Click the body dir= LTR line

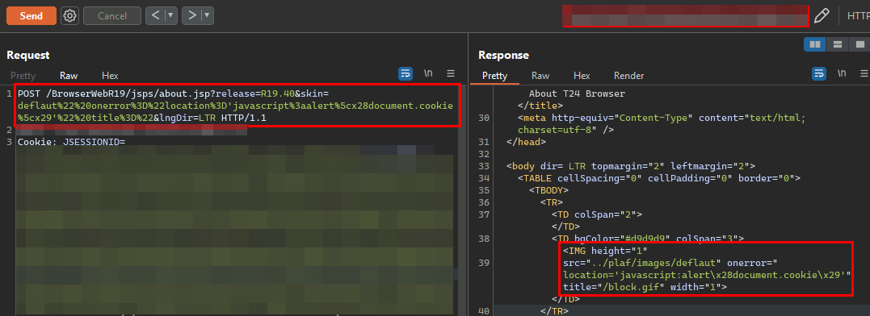point(631,166)
